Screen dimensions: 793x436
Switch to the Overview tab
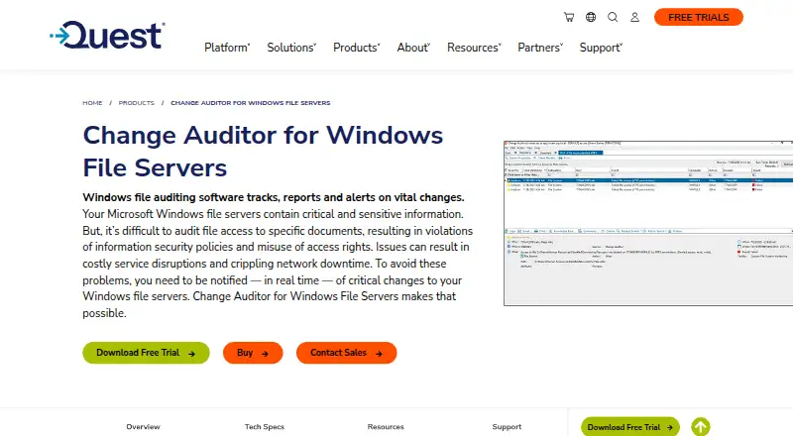[x=143, y=427]
